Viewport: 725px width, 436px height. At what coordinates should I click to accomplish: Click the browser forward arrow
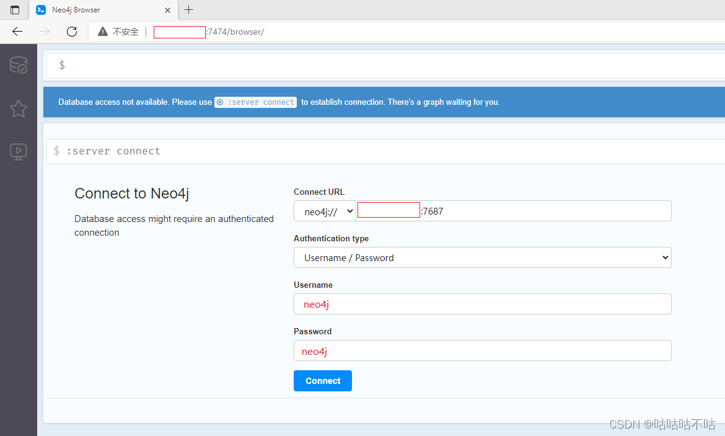[x=45, y=32]
